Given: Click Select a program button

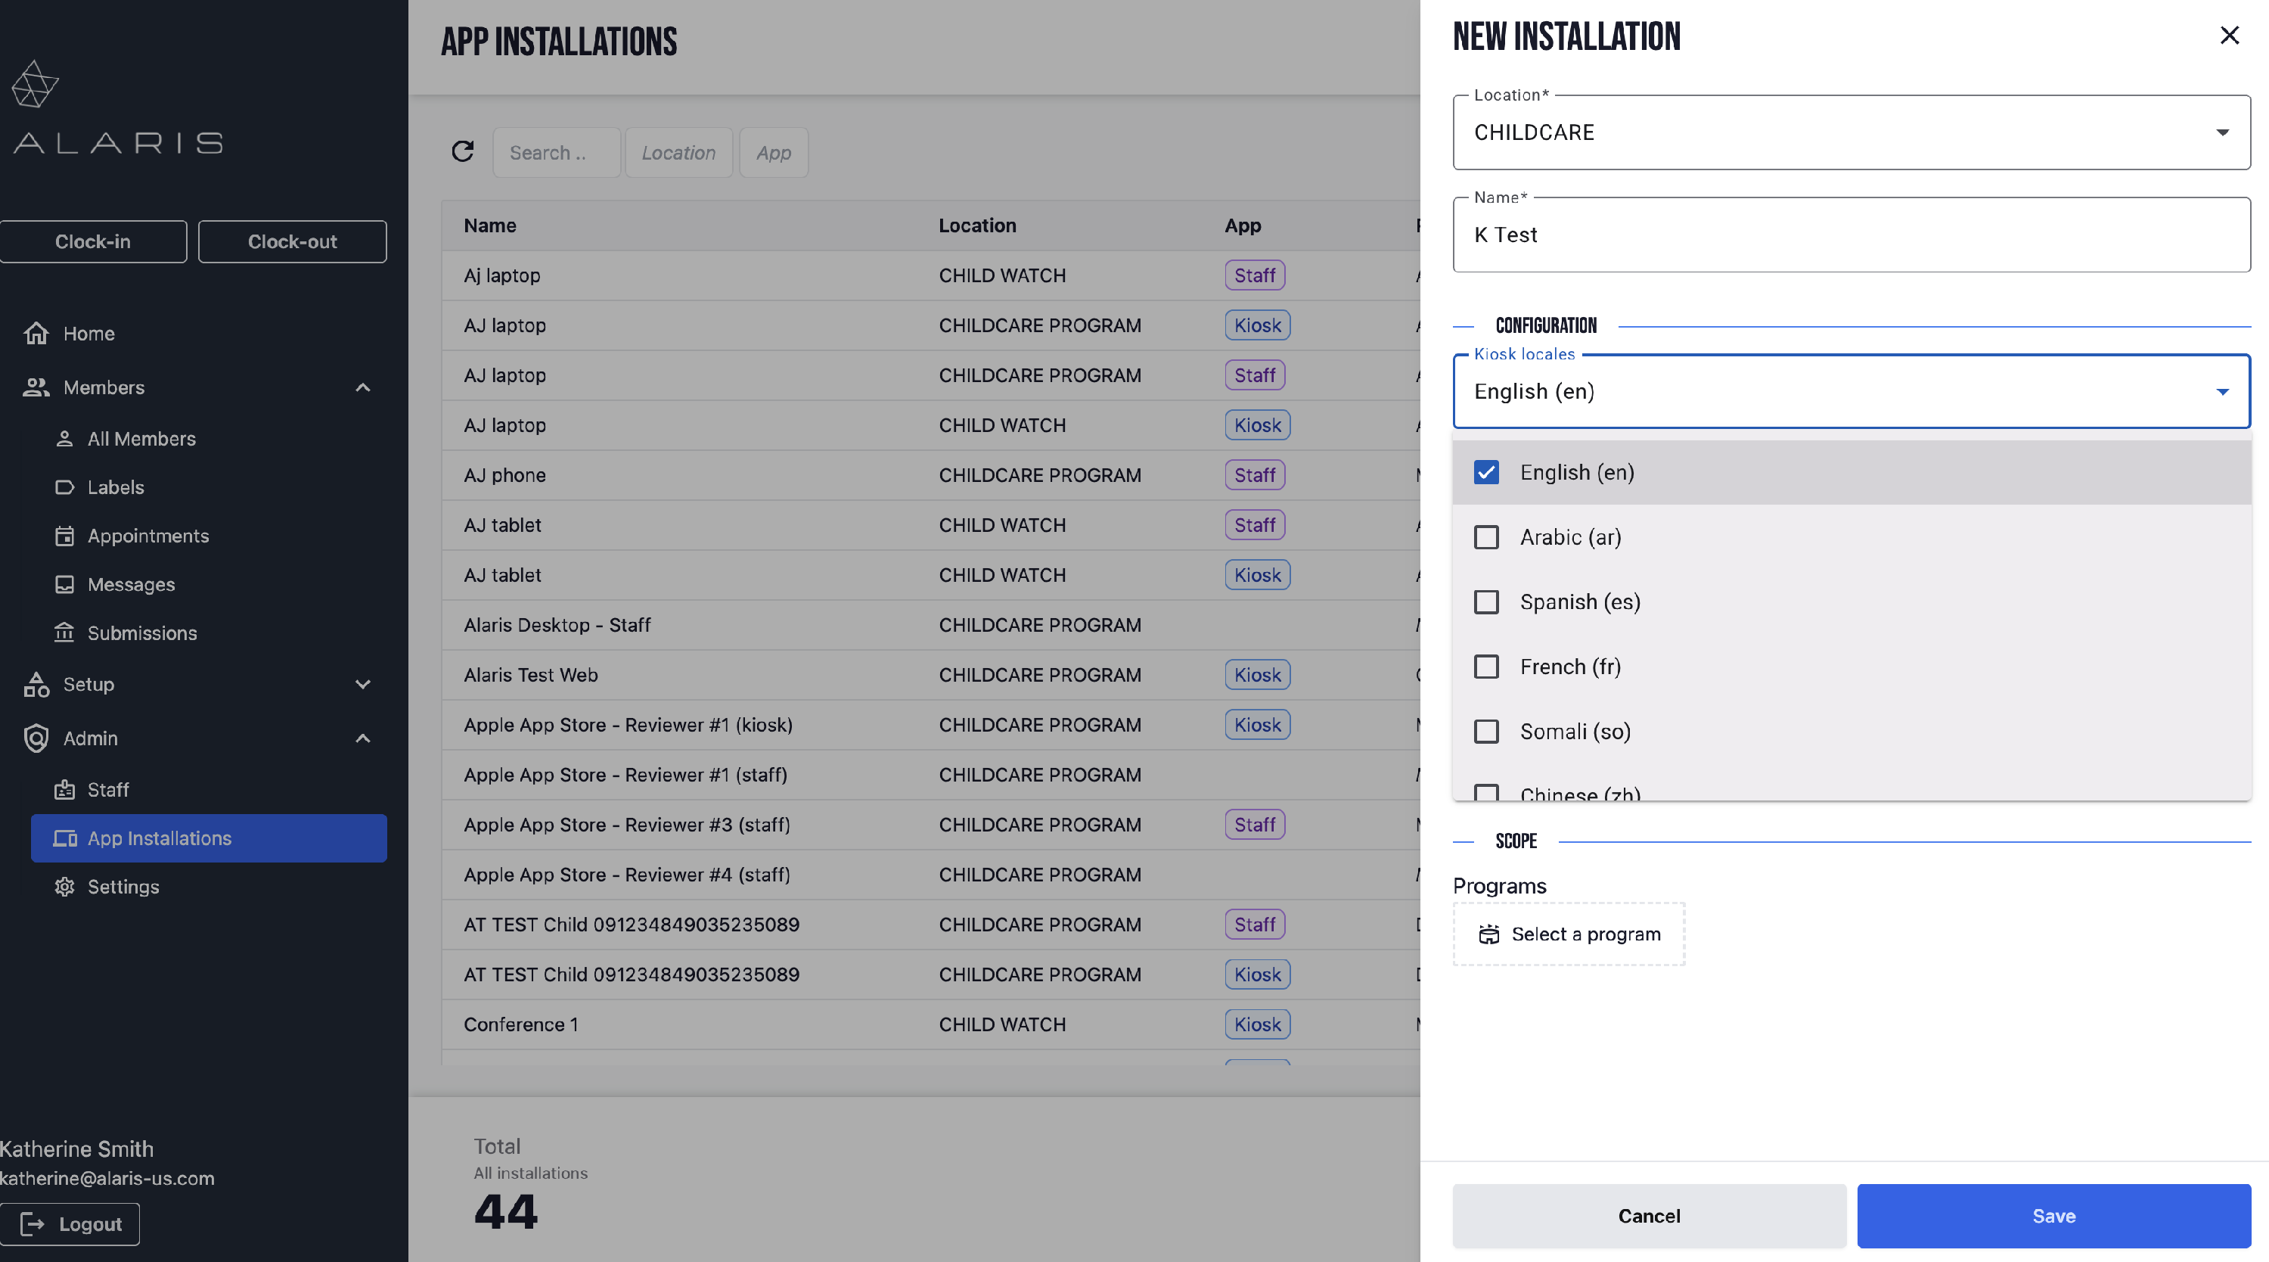Looking at the screenshot, I should point(1568,934).
